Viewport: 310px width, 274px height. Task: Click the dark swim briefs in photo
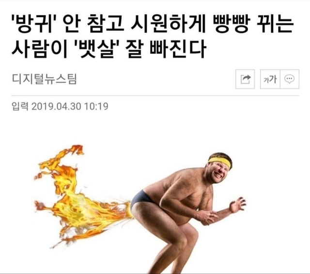click(143, 199)
